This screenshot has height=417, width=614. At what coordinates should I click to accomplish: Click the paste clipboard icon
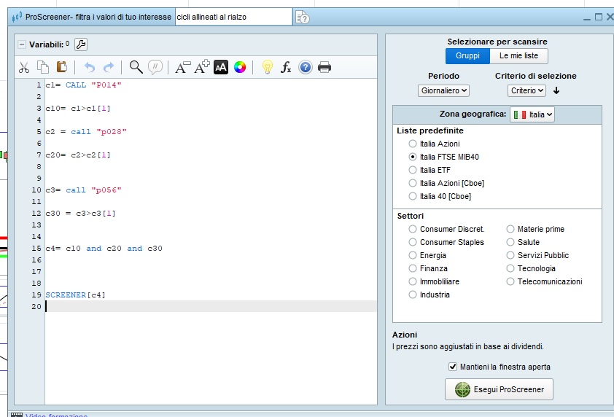point(62,67)
